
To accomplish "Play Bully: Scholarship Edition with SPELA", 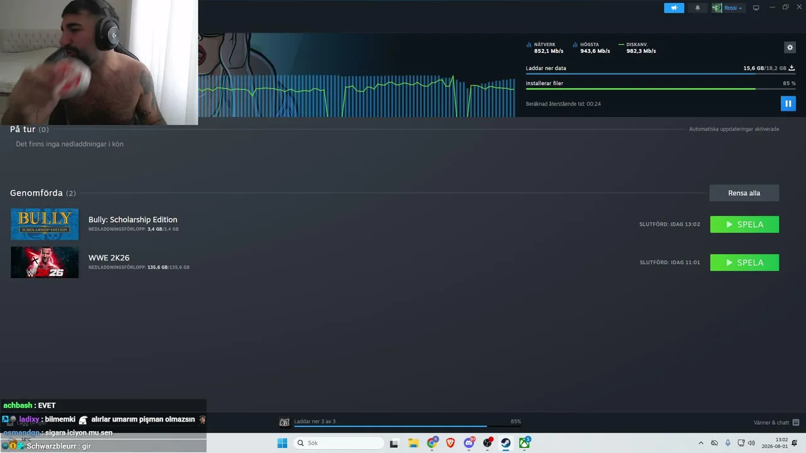I will [744, 225].
